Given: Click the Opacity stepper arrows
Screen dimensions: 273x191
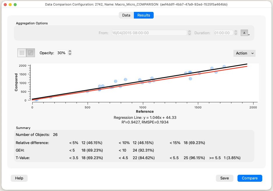Looking at the screenshot, I should (70, 52).
